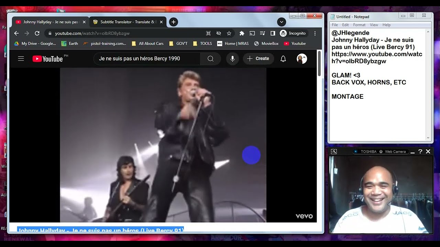
Task: Click the word MONTAGE in Notepad
Action: (x=348, y=96)
